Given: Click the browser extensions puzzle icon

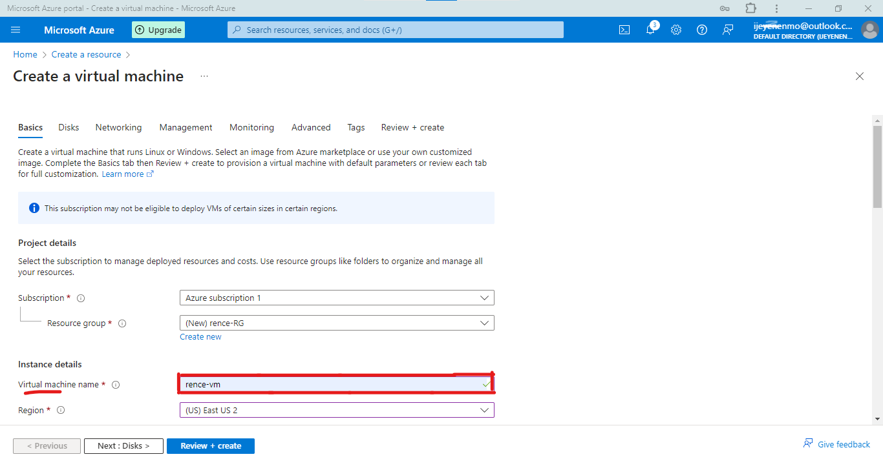Looking at the screenshot, I should (x=750, y=8).
